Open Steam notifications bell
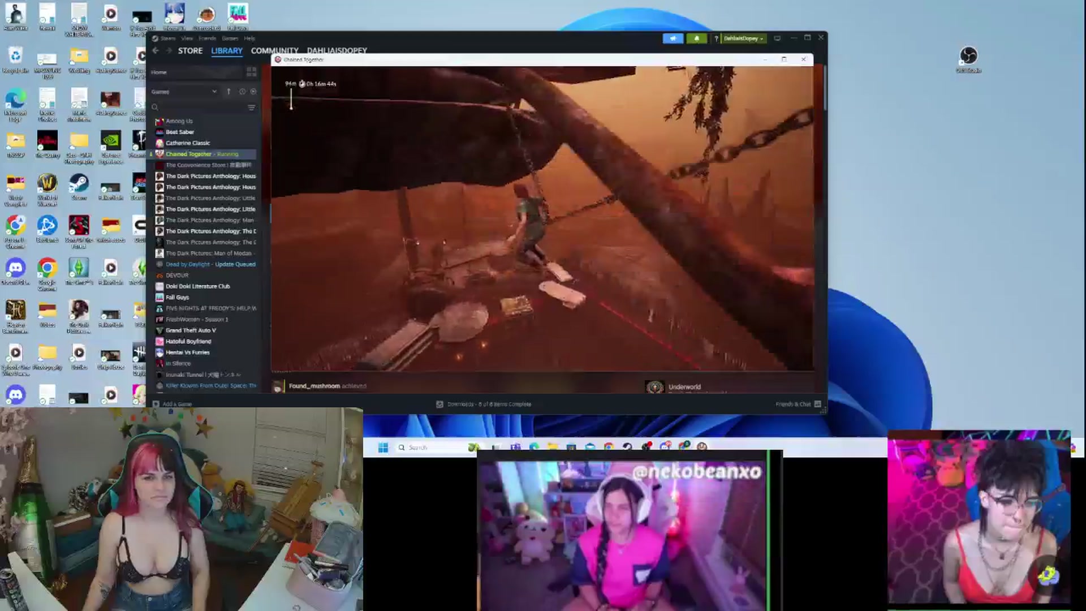1086x611 pixels. point(696,38)
